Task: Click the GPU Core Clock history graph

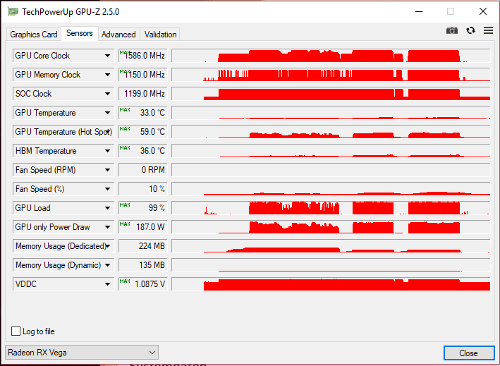Action: [x=331, y=56]
